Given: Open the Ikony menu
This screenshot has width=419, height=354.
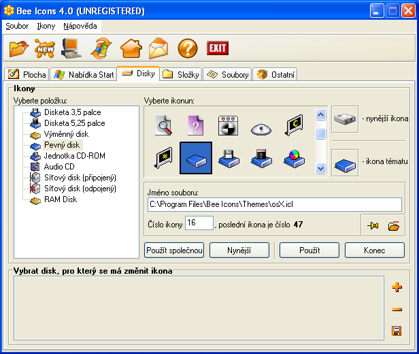Looking at the screenshot, I should pyautogui.click(x=46, y=26).
